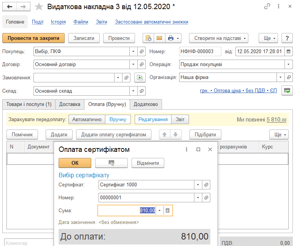Viewport: 294px width, 246px height.
Task: Open top toolbar Ще menu
Action: pos(268,38)
